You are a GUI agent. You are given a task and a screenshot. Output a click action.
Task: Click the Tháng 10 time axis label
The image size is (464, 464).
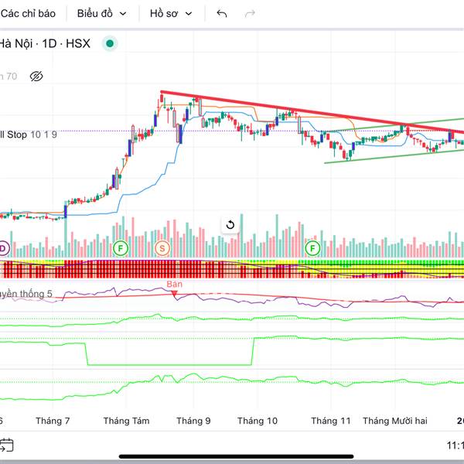click(x=258, y=421)
